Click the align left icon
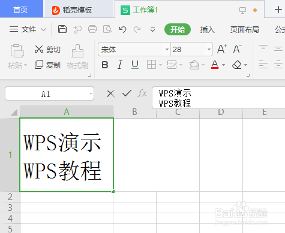 point(263,65)
